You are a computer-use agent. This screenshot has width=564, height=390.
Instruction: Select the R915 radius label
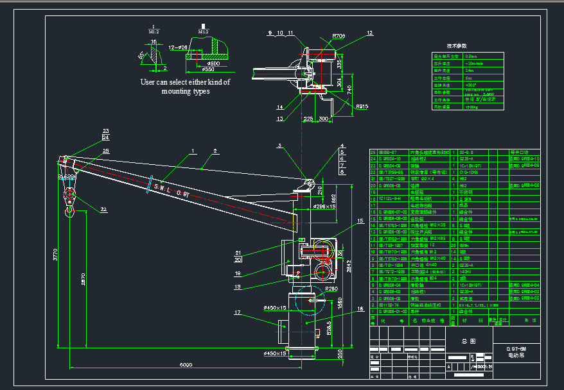pos(362,106)
